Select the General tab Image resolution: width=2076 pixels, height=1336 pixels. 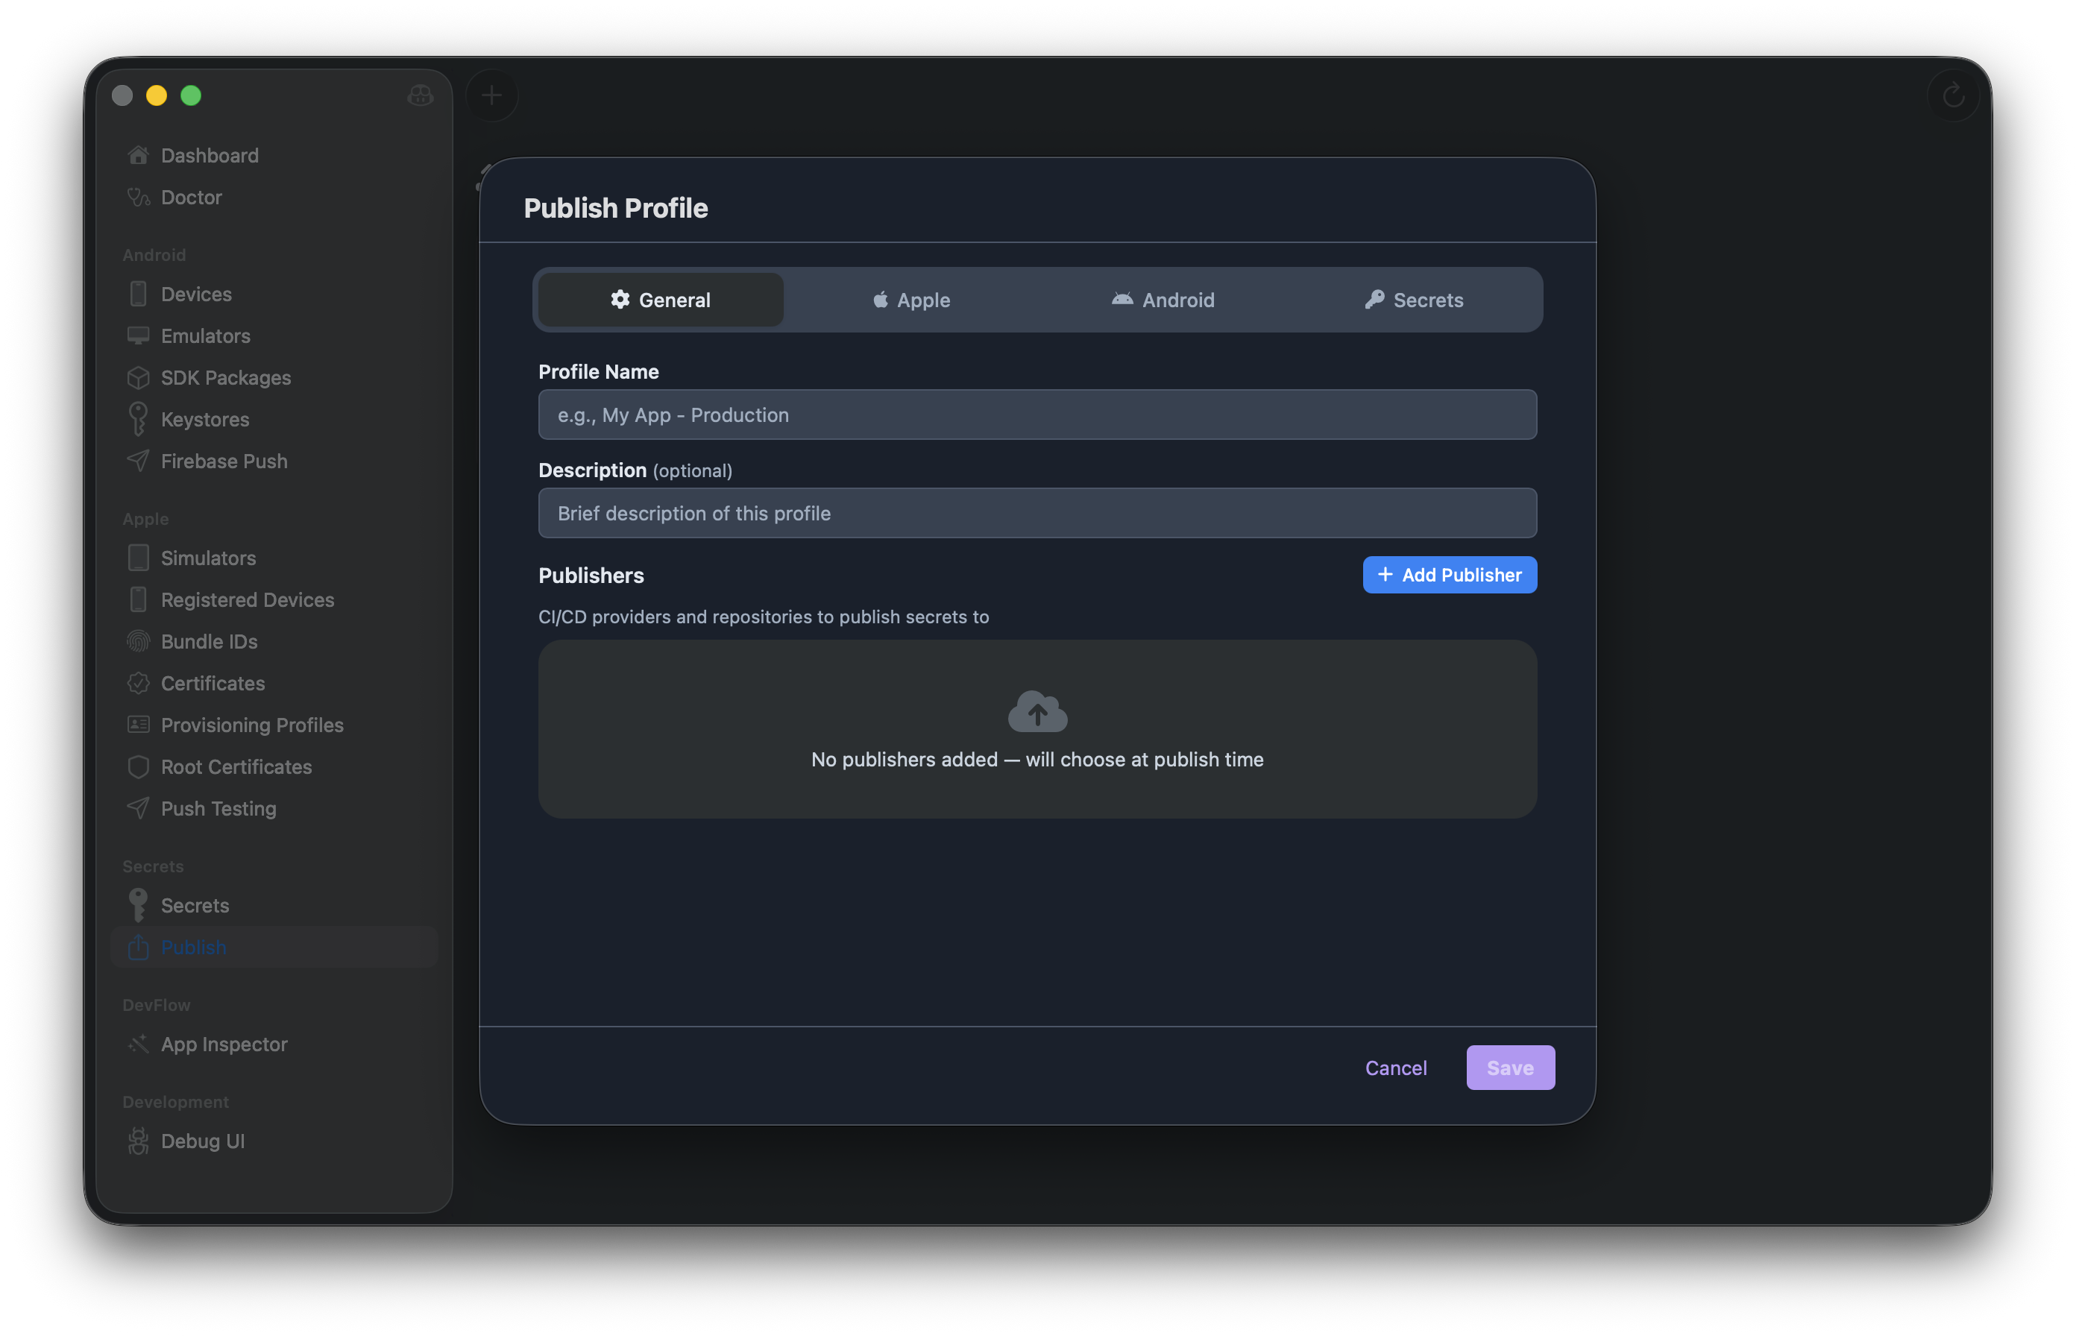pyautogui.click(x=660, y=300)
